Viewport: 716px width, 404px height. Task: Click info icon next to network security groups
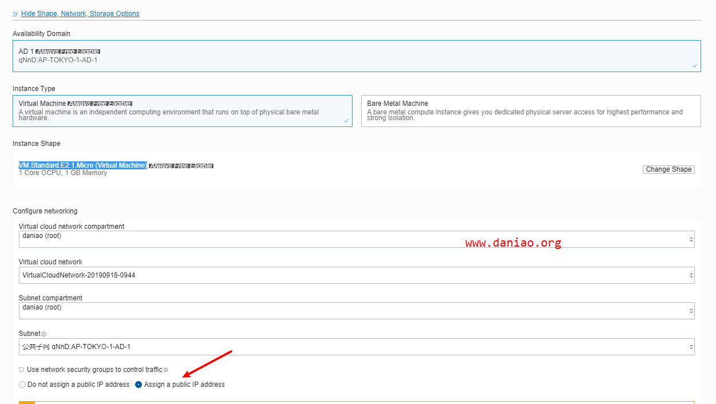[x=166, y=370]
